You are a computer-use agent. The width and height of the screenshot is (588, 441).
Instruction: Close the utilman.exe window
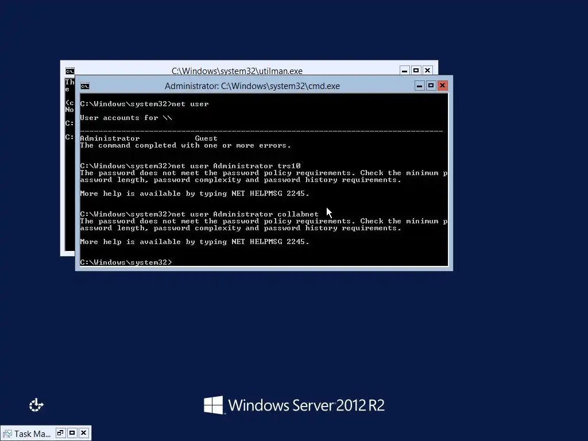pyautogui.click(x=427, y=71)
